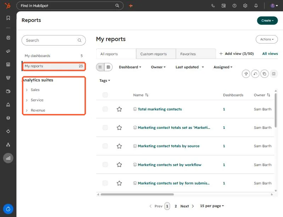Open the user account avatar menu
Screen dimensions: 283x217
tap(274, 6)
